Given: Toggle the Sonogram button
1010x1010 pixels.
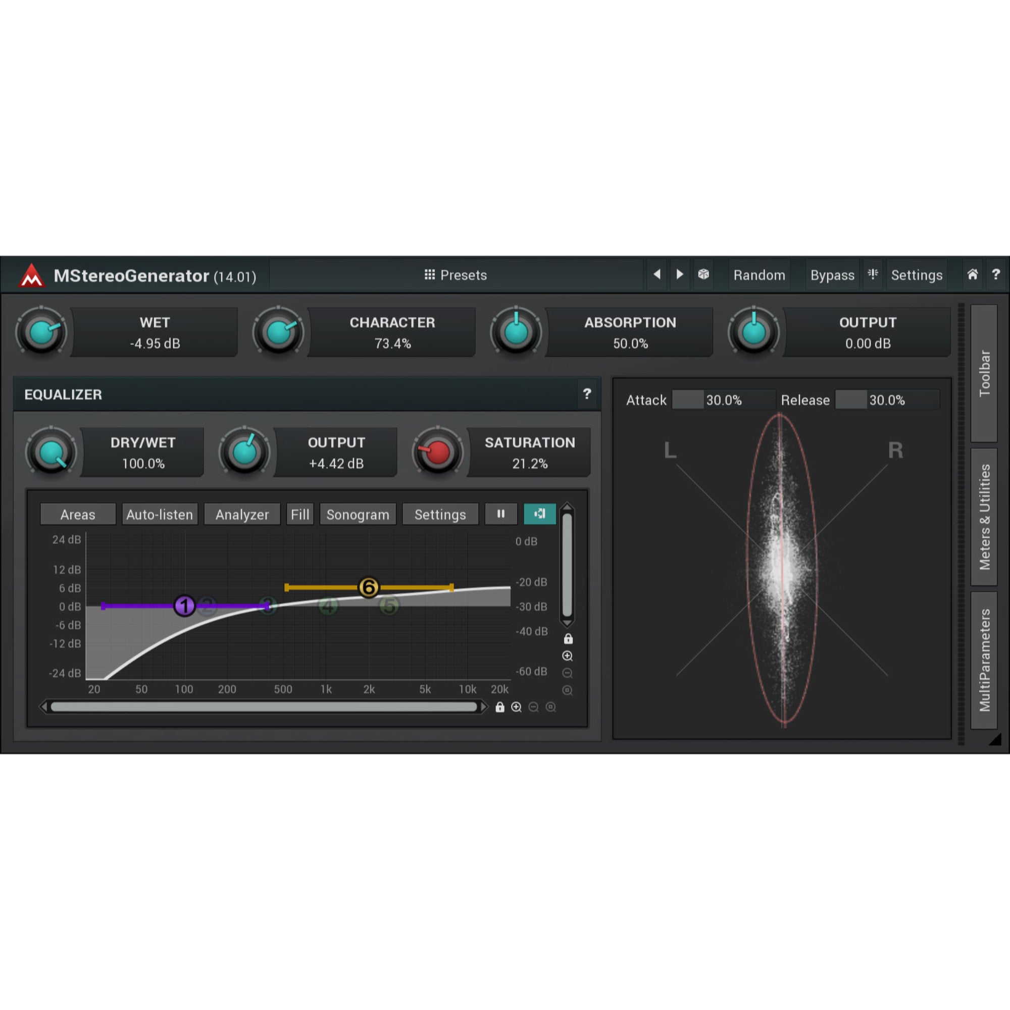Looking at the screenshot, I should click(358, 514).
